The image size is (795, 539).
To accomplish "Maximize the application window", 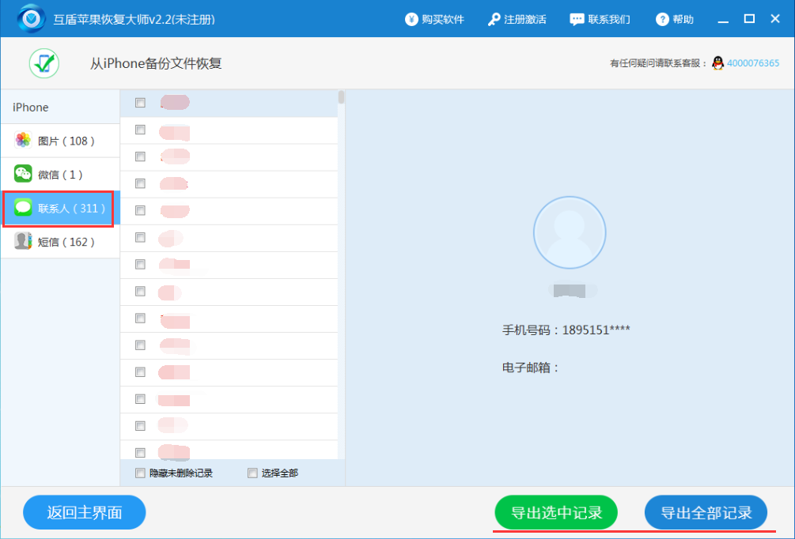I will tap(749, 19).
